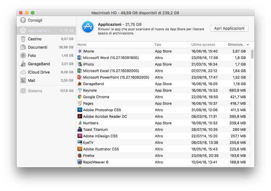The width and height of the screenshot is (271, 191).
Task: Select the Adobe Photoshop CS5 icon
Action: tap(80, 110)
